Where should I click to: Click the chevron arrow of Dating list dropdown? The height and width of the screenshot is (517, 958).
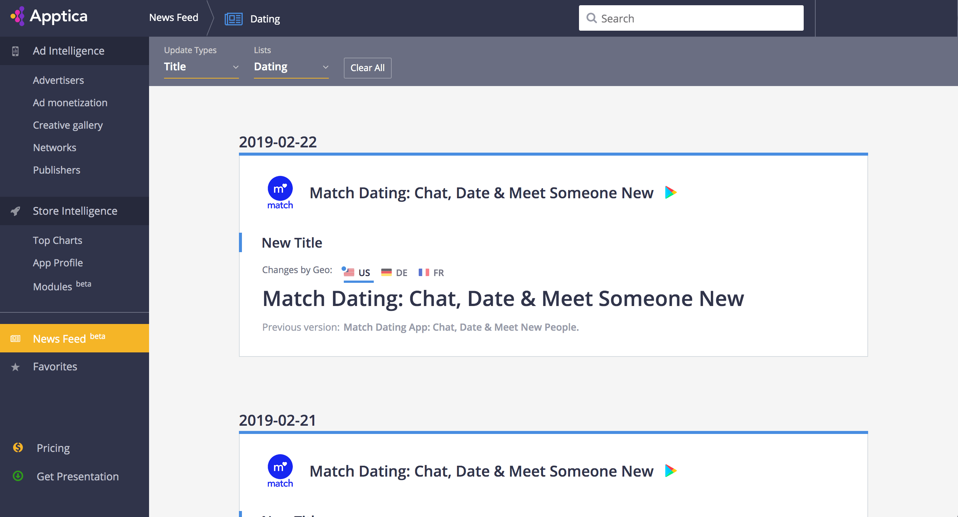pyautogui.click(x=325, y=67)
